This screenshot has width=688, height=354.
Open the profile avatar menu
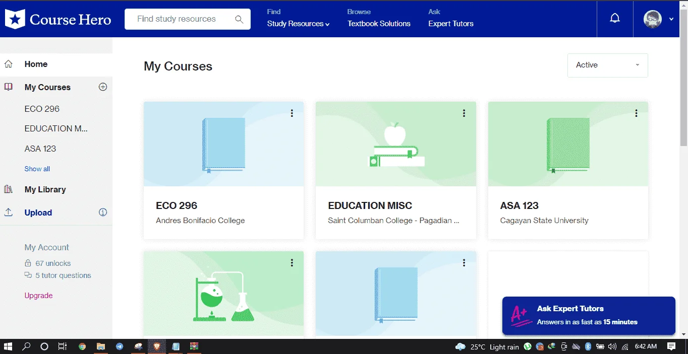(653, 19)
